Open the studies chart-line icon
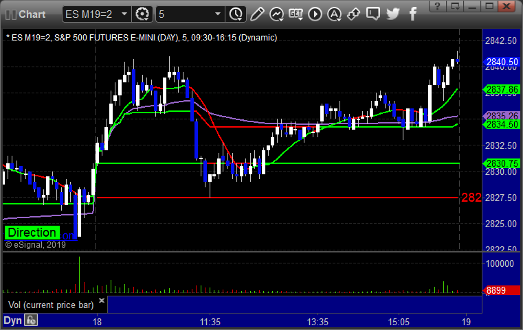523x330 pixels. point(276,14)
